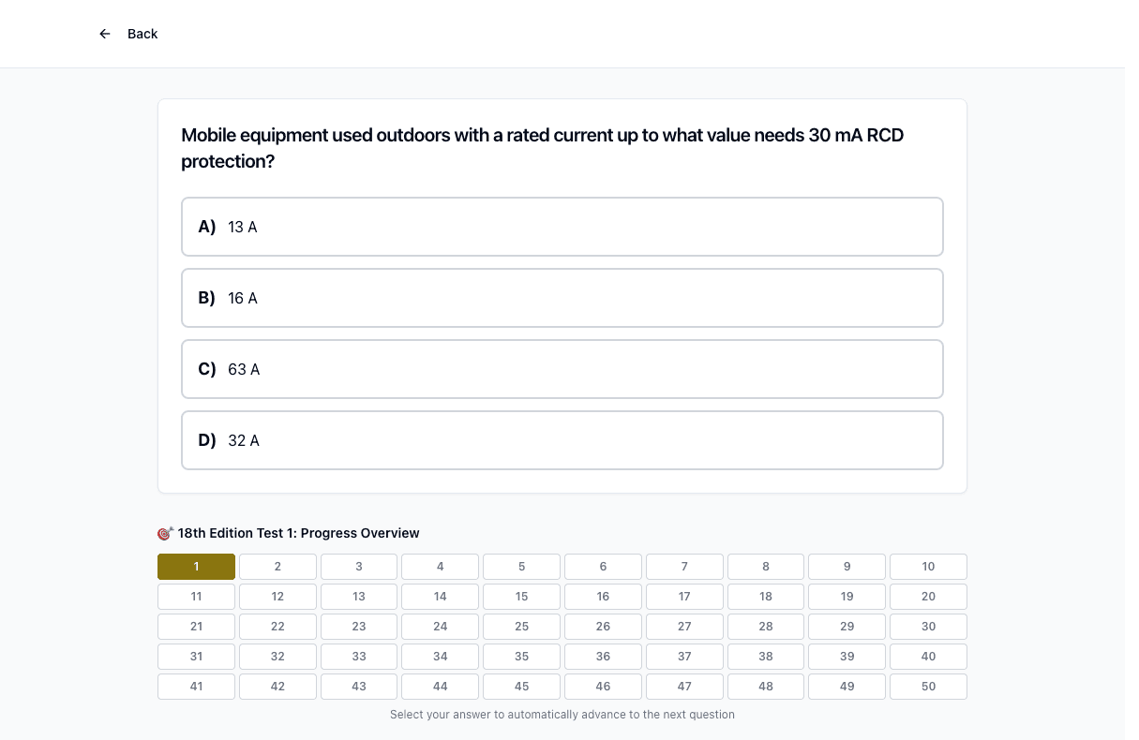Skip to final question 50
Screen dimensions: 1139x740
coord(928,687)
